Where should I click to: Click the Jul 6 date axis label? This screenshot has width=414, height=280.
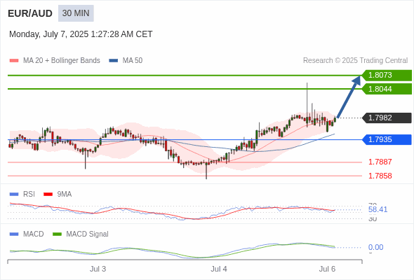point(327,269)
